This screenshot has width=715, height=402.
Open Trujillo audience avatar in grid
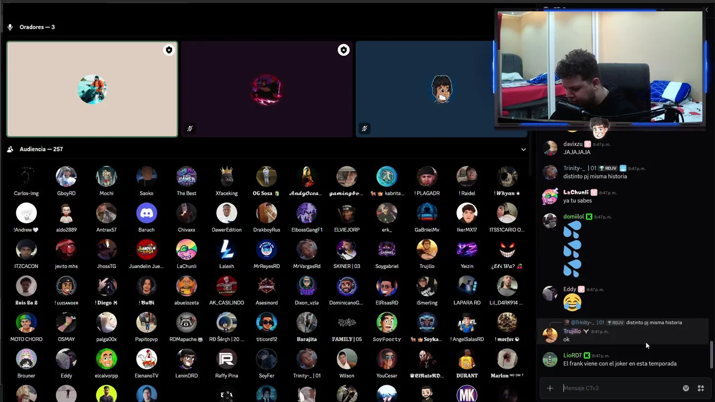[427, 250]
